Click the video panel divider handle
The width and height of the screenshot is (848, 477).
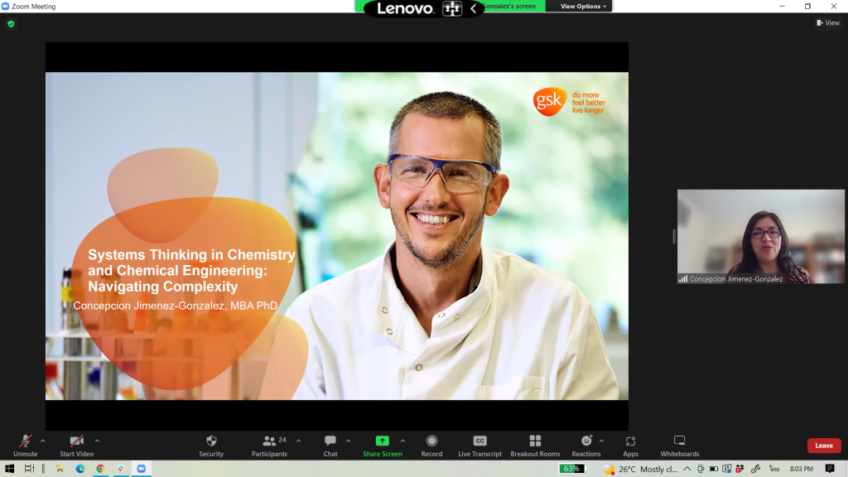(674, 236)
